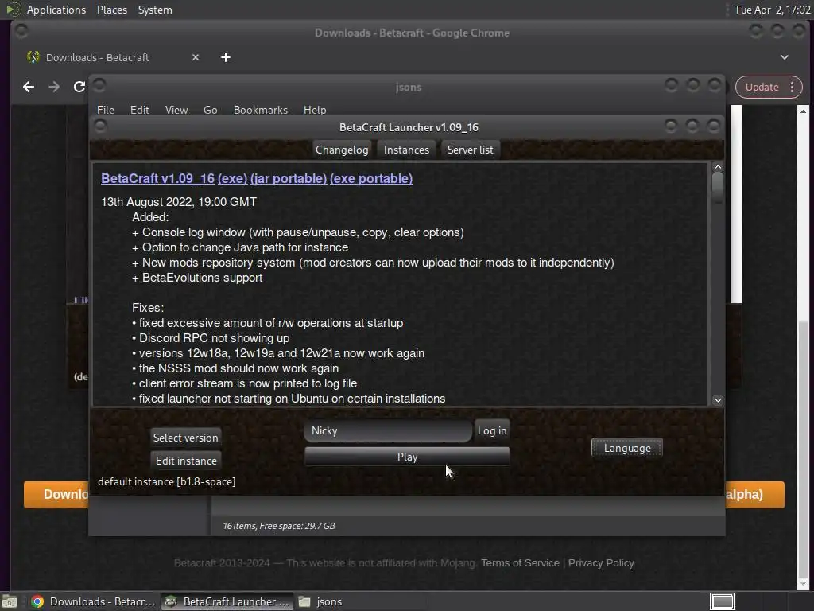Click the Nicky username field
The width and height of the screenshot is (814, 611).
tap(388, 430)
